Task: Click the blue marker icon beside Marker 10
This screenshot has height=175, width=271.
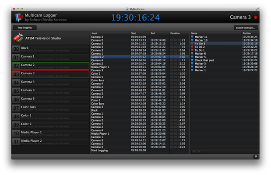Action: pyautogui.click(x=192, y=40)
